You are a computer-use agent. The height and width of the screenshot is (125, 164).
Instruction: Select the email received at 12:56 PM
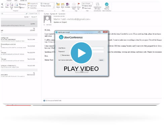pyautogui.click(x=19, y=30)
